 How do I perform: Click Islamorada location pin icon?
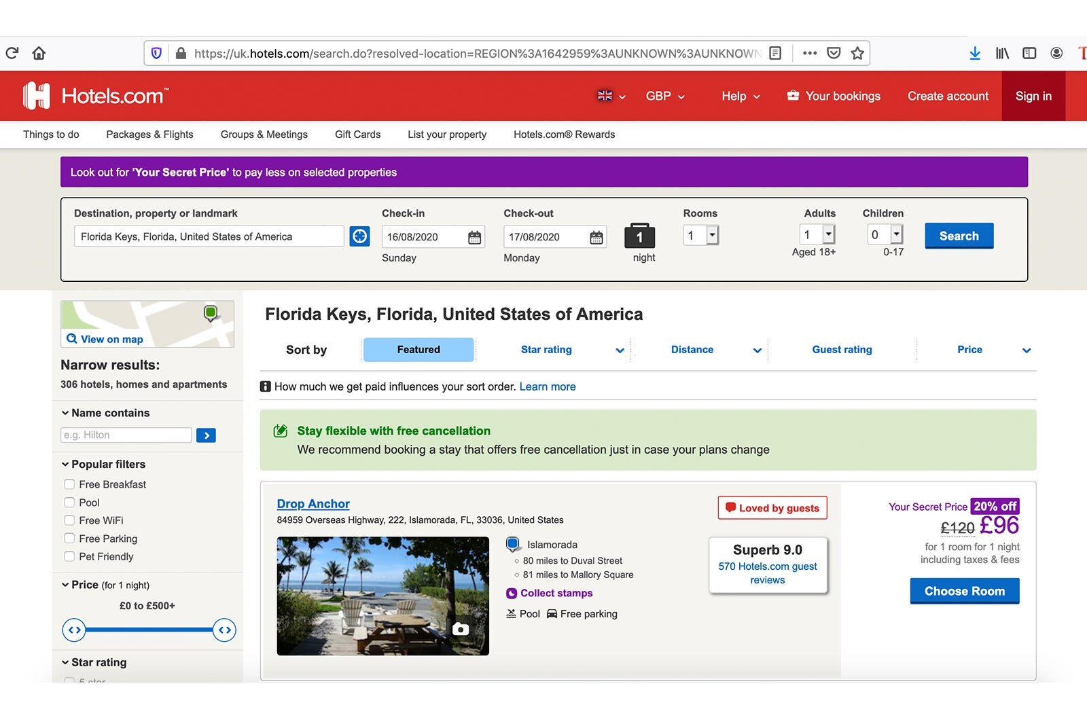click(x=513, y=544)
